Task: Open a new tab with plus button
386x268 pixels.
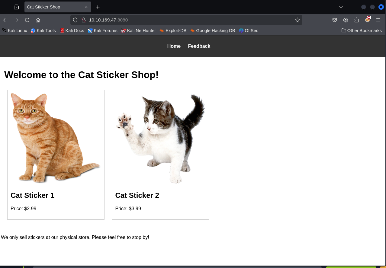Action: pyautogui.click(x=98, y=7)
